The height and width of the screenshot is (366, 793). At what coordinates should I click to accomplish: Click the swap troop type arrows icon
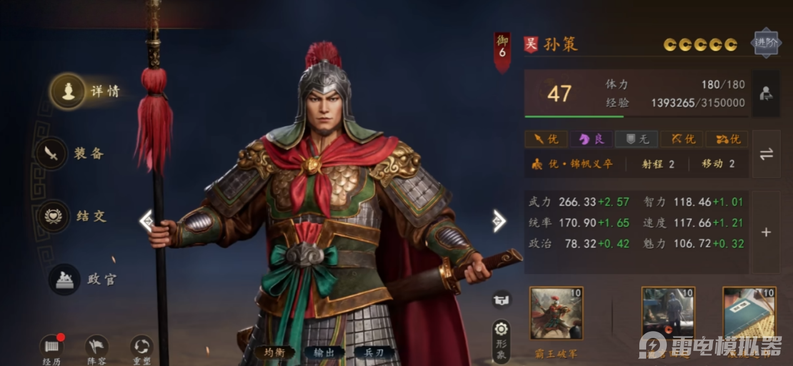pyautogui.click(x=766, y=154)
